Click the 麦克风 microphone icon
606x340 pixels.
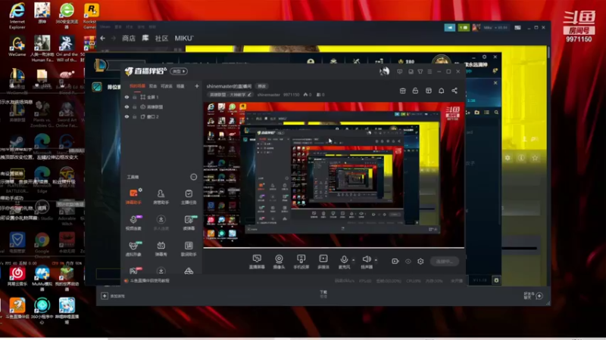click(x=344, y=260)
